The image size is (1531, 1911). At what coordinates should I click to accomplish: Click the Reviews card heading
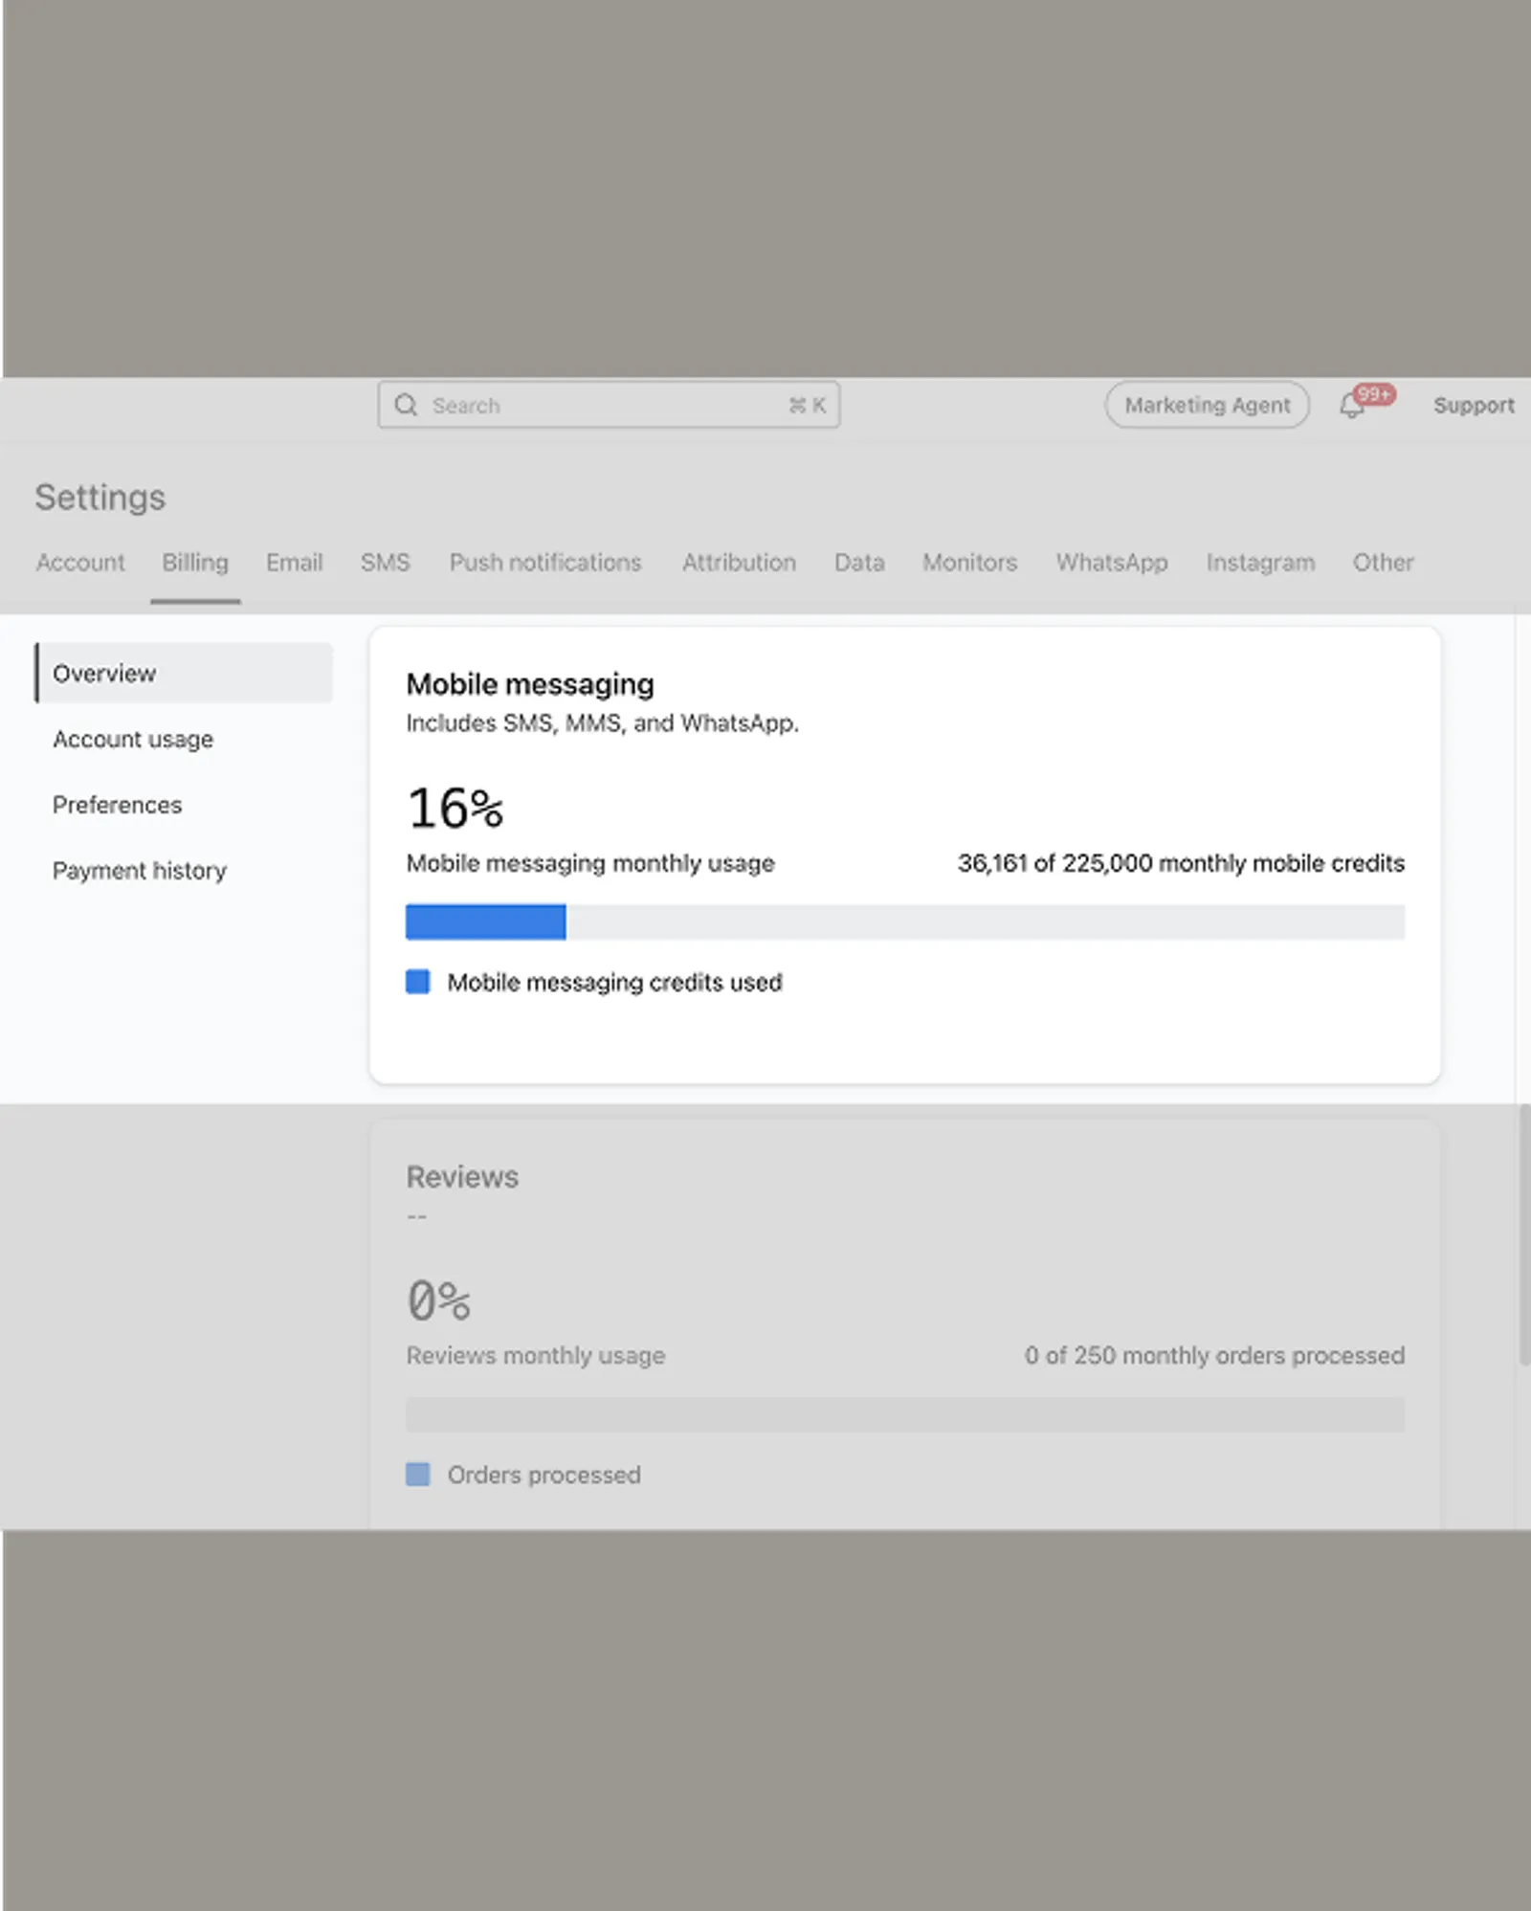point(462,1177)
